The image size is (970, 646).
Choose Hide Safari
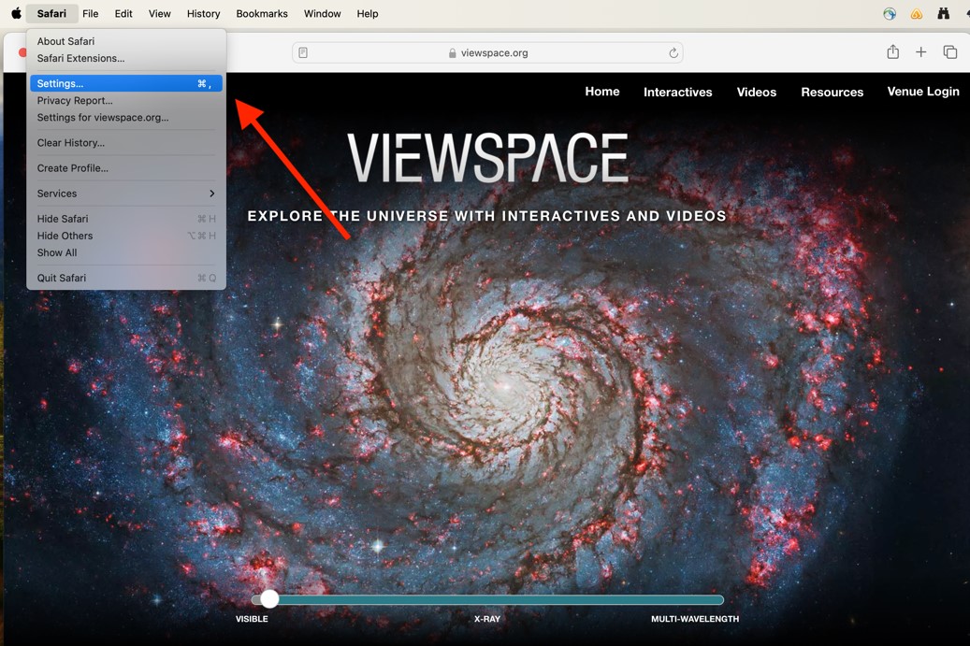pyautogui.click(x=126, y=219)
